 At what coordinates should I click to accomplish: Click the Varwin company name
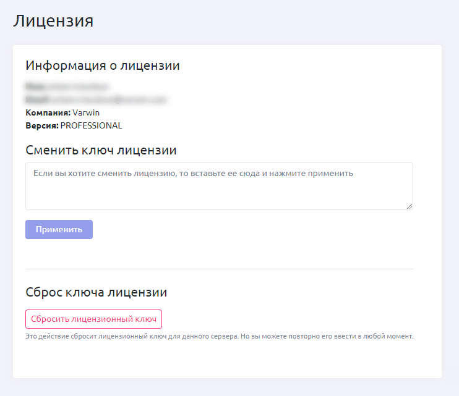point(86,112)
